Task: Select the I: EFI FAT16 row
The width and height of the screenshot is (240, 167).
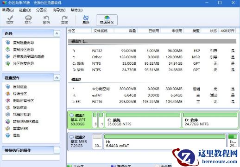Action: click(152, 102)
